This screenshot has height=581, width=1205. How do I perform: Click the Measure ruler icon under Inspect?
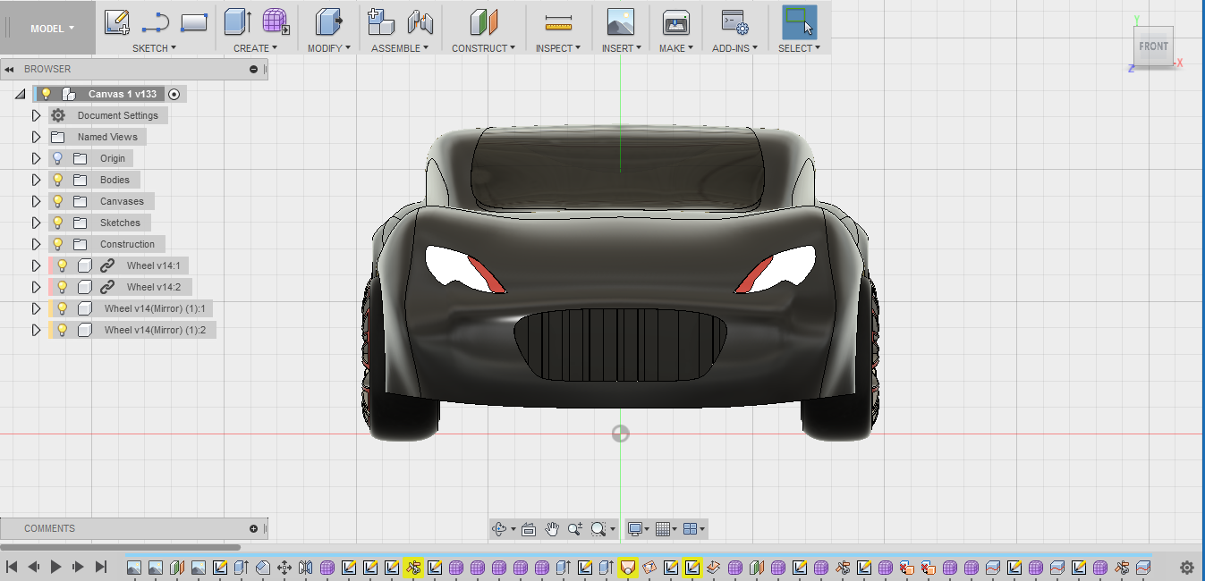558,22
